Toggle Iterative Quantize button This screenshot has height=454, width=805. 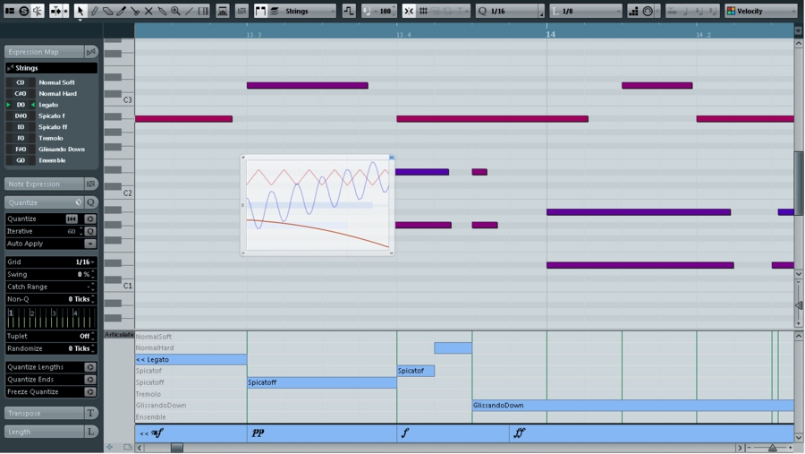tap(90, 231)
